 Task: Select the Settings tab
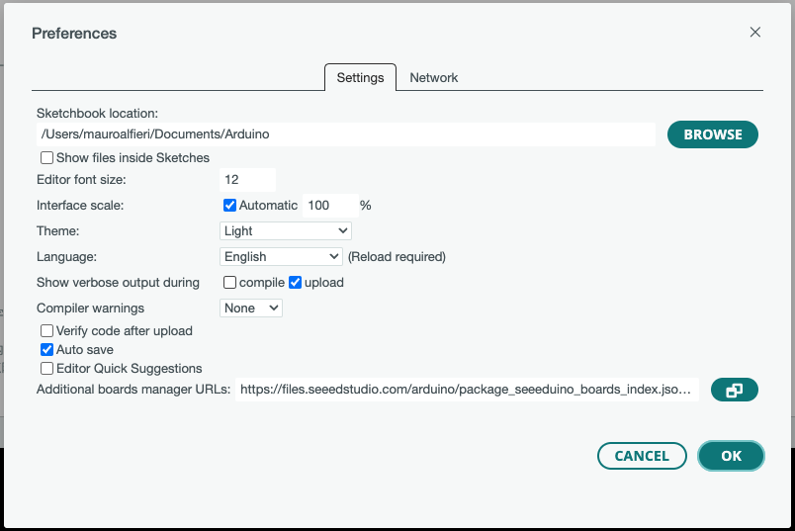pos(360,77)
